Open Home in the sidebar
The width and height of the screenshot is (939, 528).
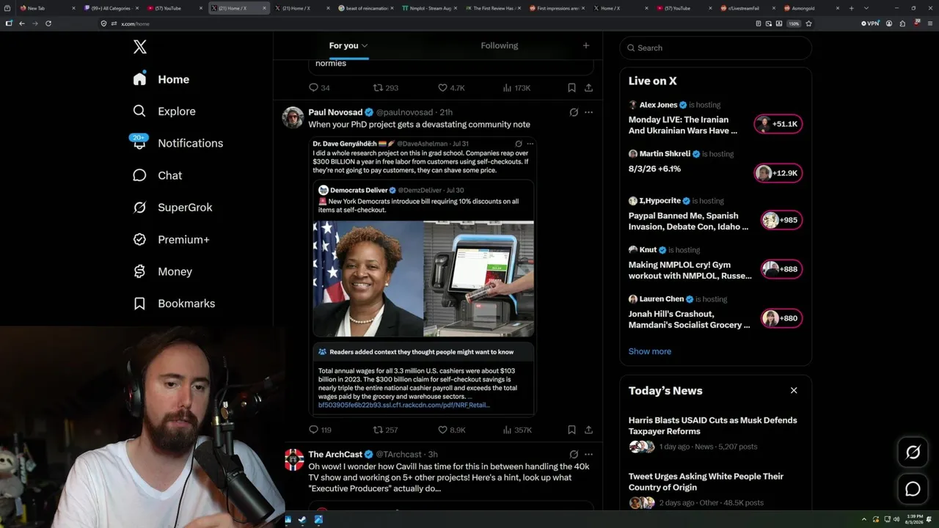[161, 79]
